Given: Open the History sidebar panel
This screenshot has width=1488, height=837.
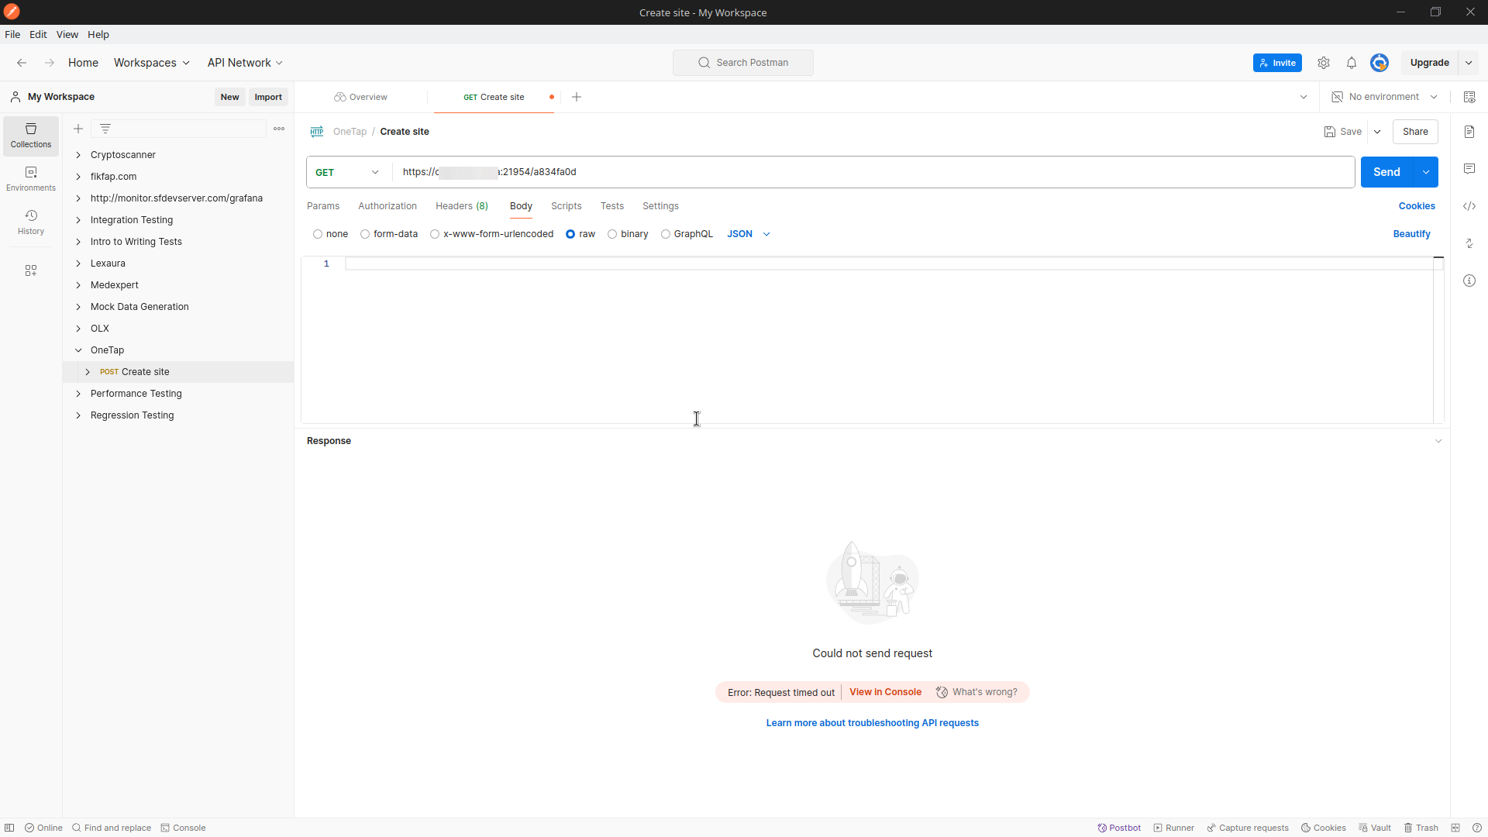Looking at the screenshot, I should click(x=31, y=222).
